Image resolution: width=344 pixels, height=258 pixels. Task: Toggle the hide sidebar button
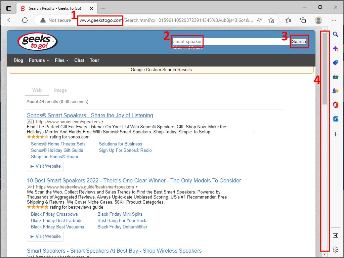[x=336, y=235]
